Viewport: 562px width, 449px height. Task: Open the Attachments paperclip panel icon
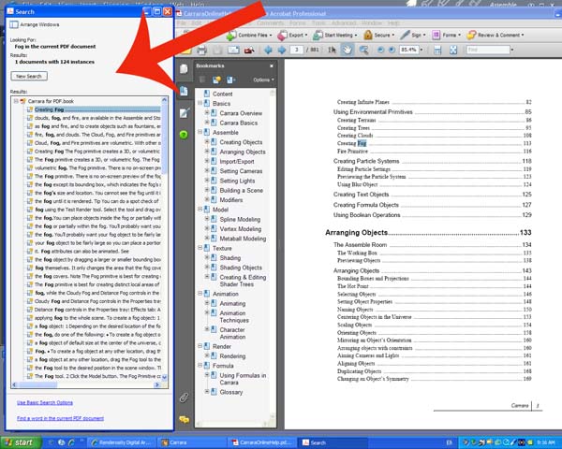(184, 398)
